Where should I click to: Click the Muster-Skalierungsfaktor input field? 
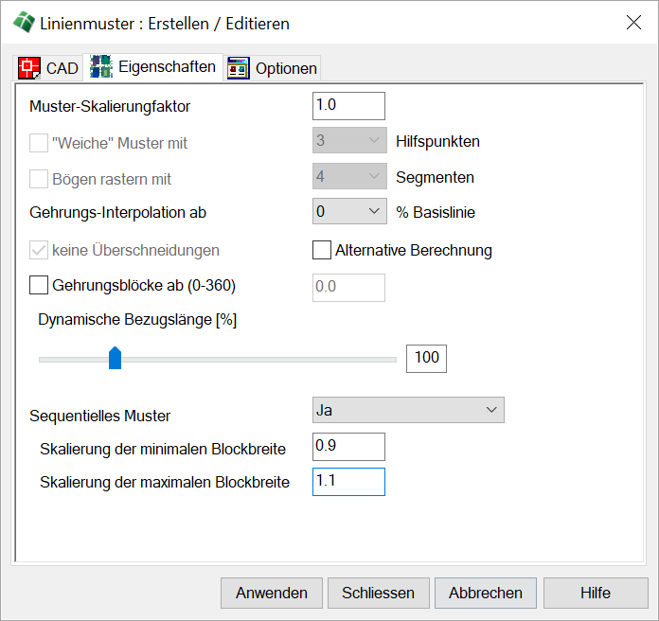[x=348, y=105]
